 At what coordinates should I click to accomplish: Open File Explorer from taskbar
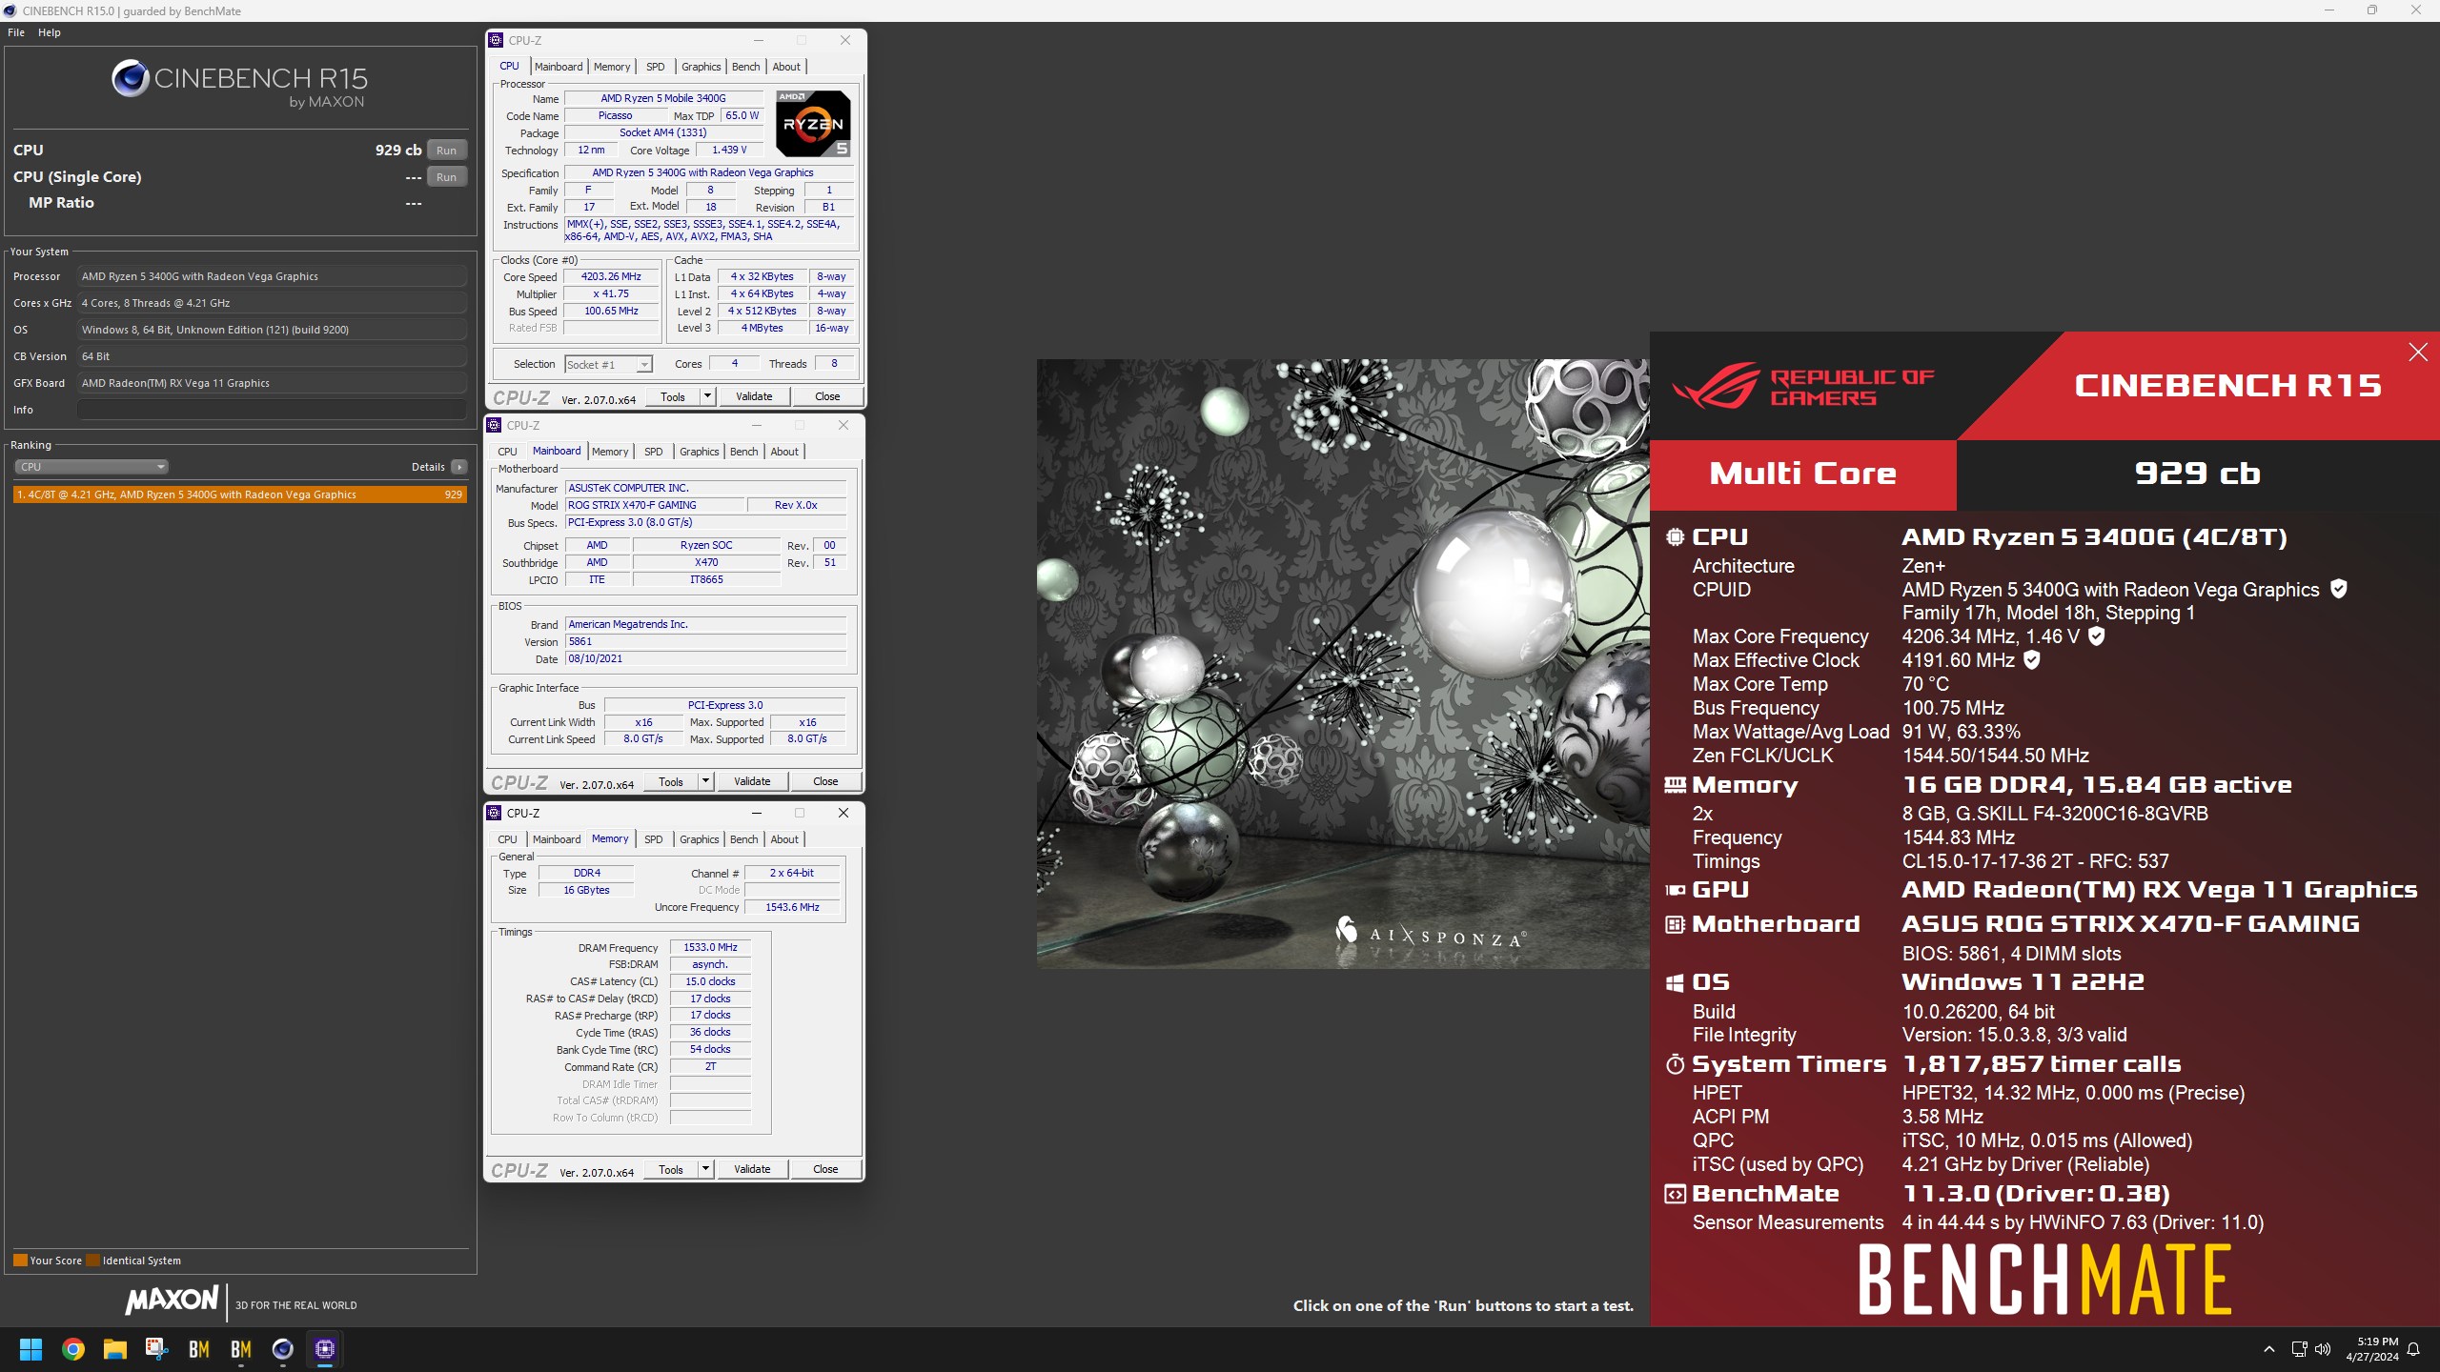pos(115,1349)
